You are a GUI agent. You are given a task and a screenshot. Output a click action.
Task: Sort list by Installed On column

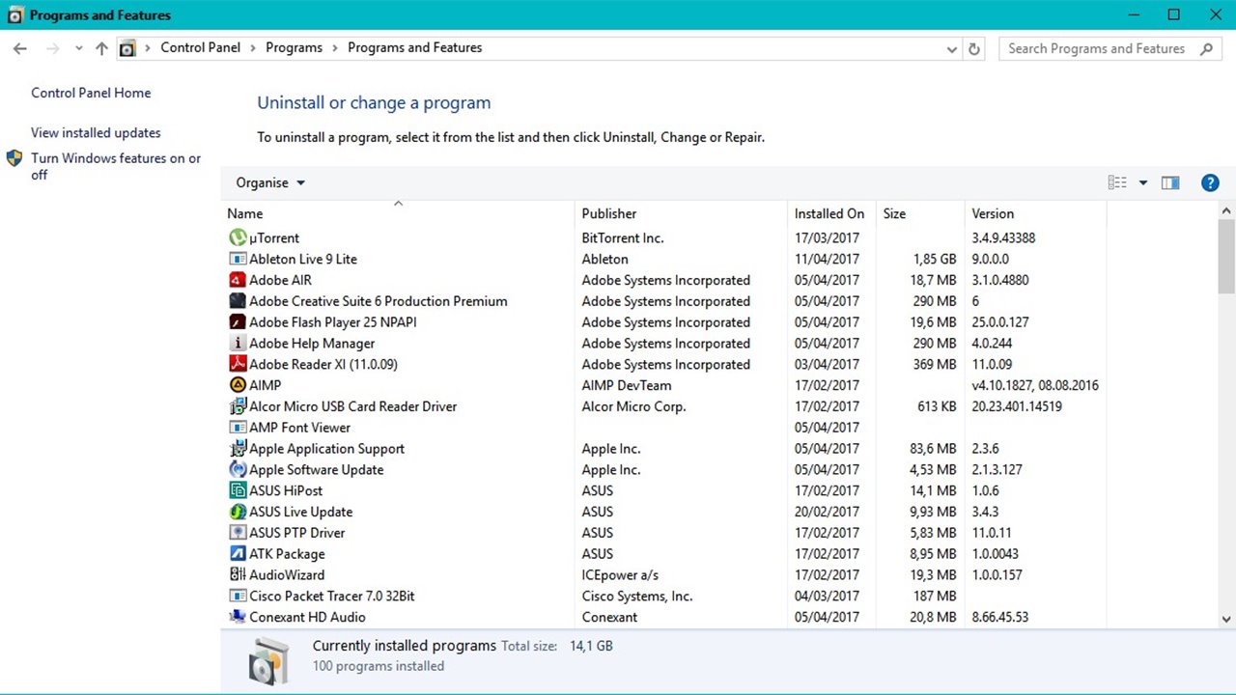click(x=829, y=213)
